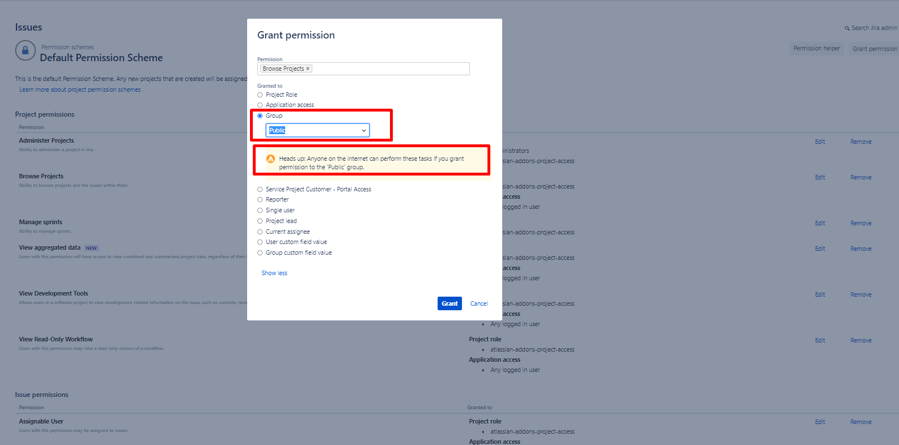The width and height of the screenshot is (899, 445).
Task: Choose the Reporter radio option
Action: tap(260, 200)
